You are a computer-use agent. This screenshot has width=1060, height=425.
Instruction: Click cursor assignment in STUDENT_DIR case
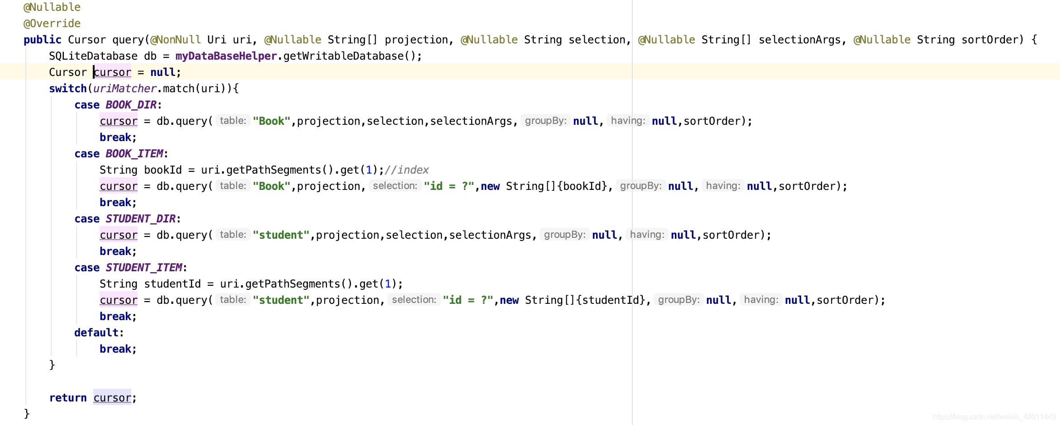[119, 235]
